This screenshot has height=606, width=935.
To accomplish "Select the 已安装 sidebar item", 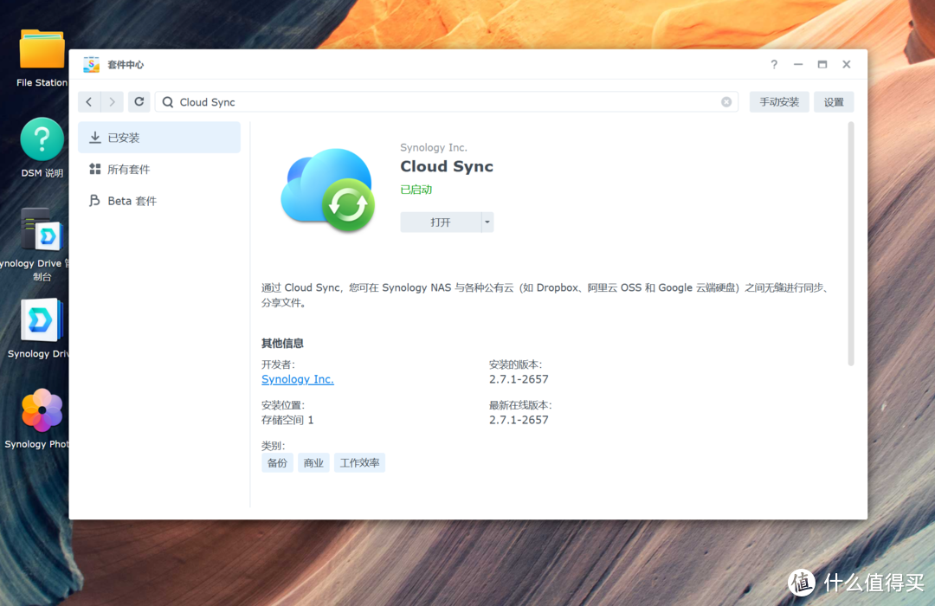I will click(159, 138).
